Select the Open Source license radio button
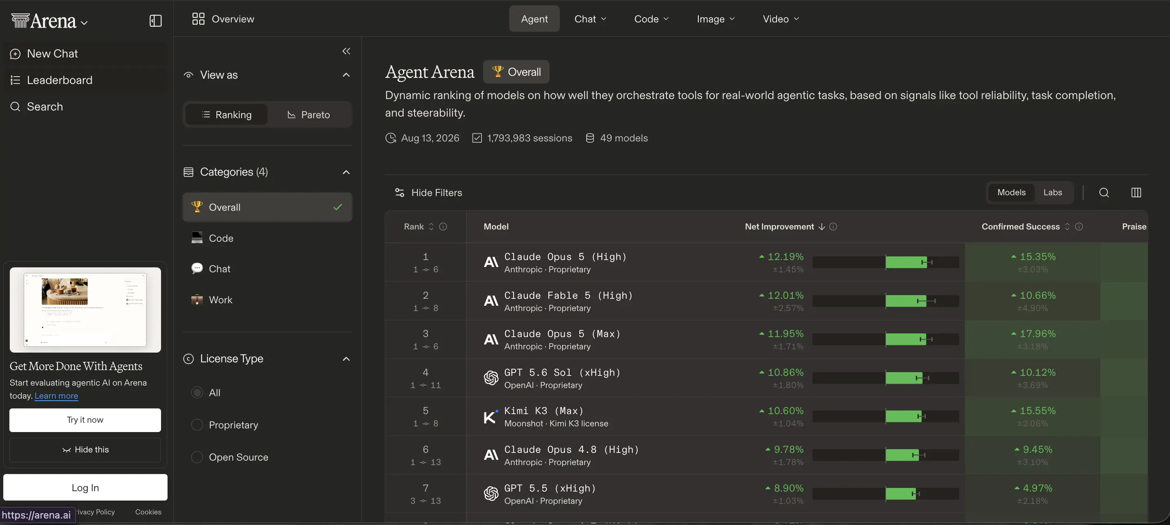The image size is (1170, 525). tap(196, 457)
